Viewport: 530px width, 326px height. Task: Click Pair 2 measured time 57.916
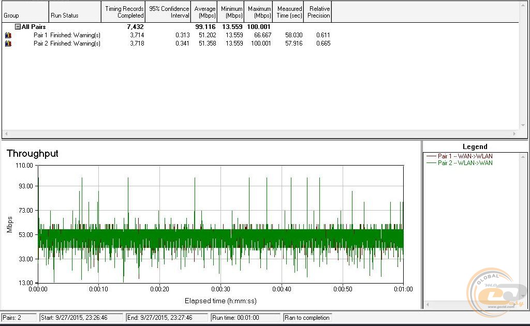tap(294, 43)
